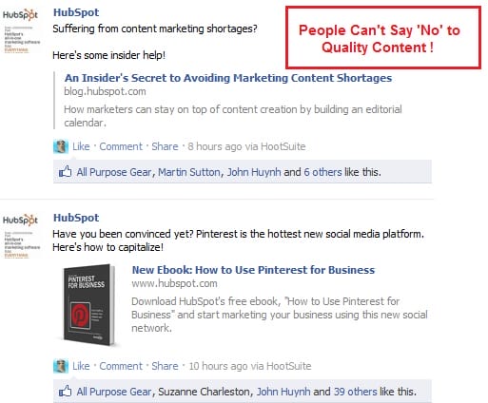This screenshot has width=488, height=403.
Task: View '39 others' who liked second post
Action: 356,392
